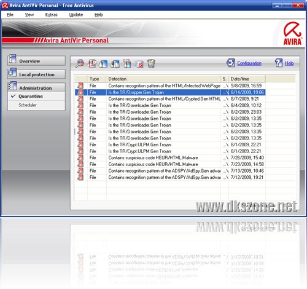Select the TR/Downloader.Gen row dated 8/4/2009
Viewport: 307px width, 289px height.
170,105
